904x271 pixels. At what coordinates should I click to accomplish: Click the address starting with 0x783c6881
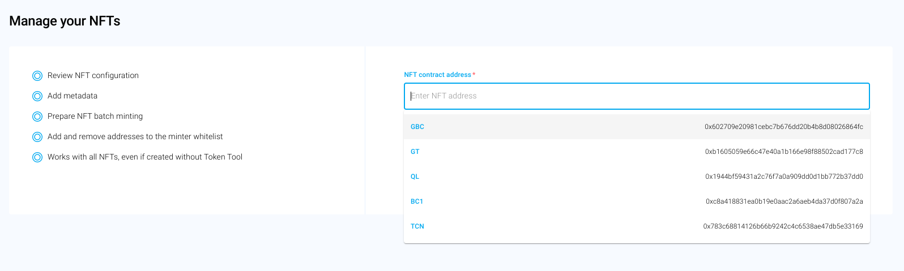[783, 226]
